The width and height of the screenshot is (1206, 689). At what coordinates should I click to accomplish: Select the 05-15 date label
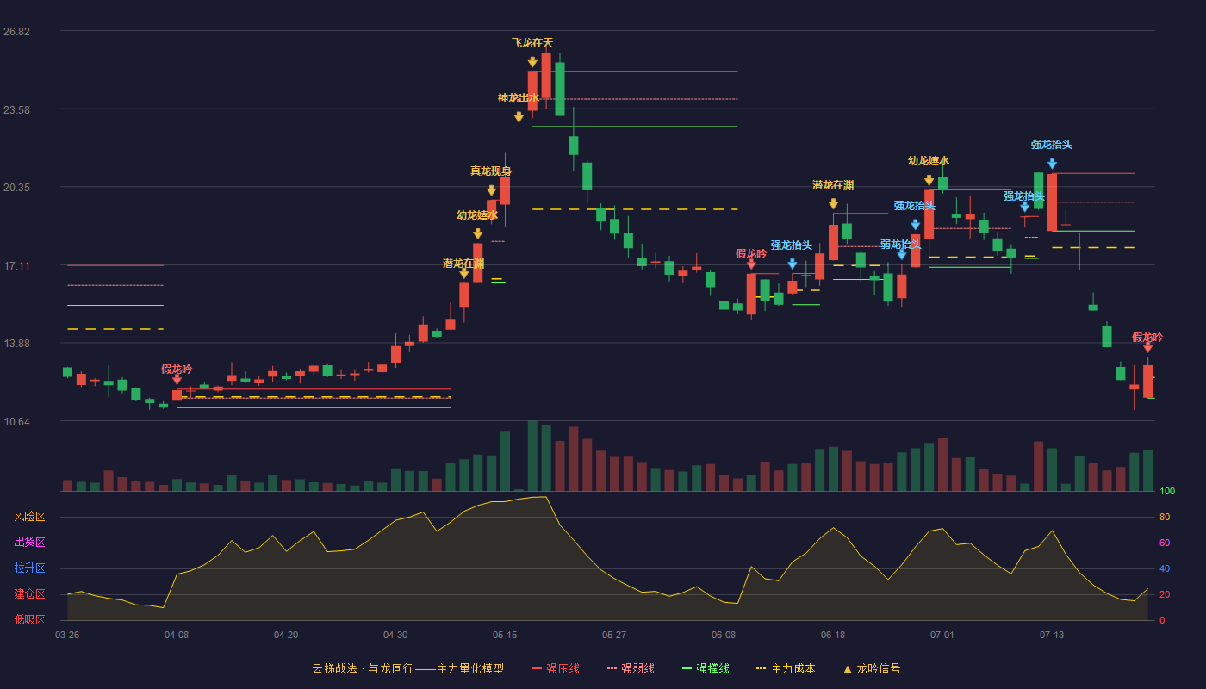[505, 635]
